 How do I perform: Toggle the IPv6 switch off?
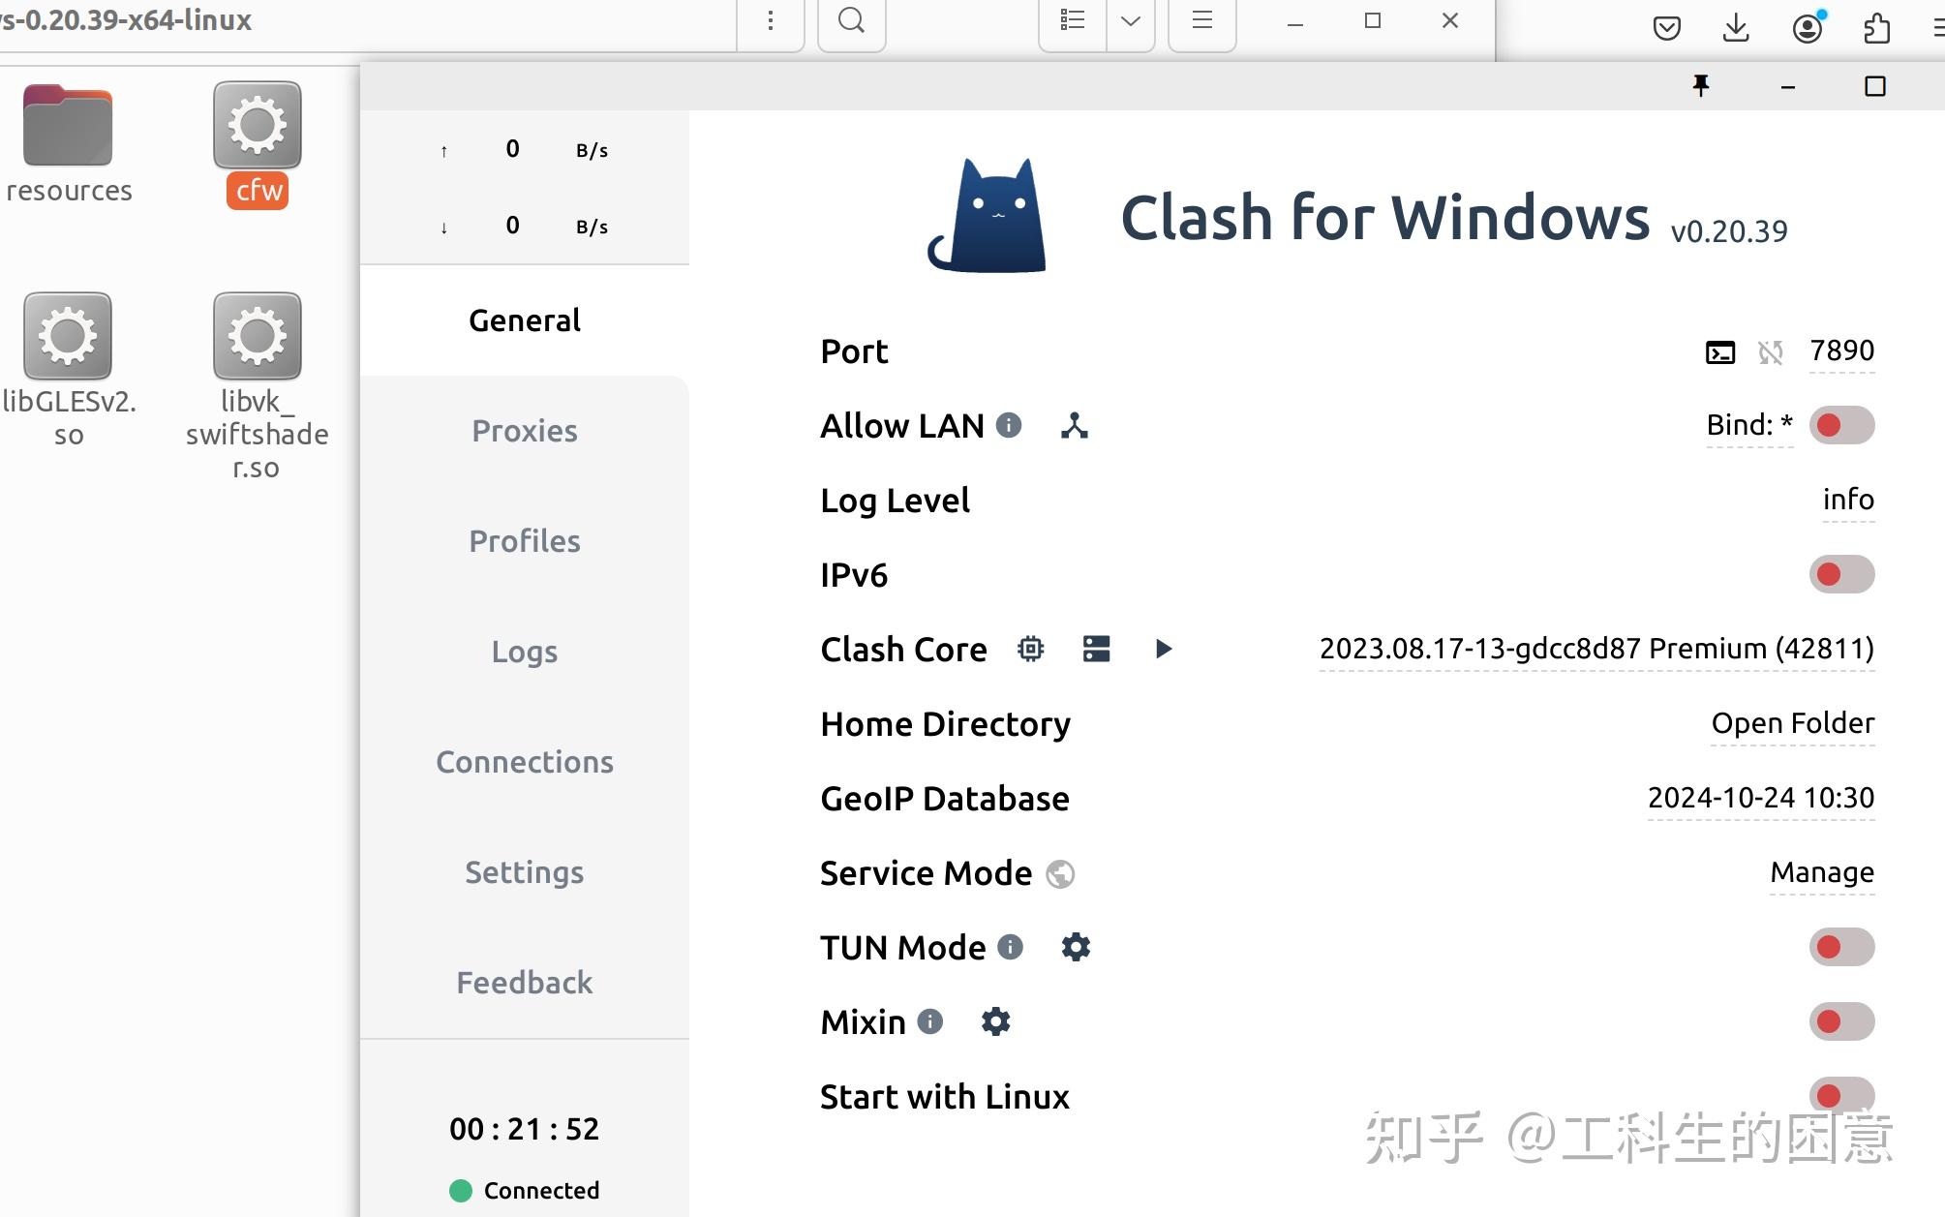point(1840,574)
